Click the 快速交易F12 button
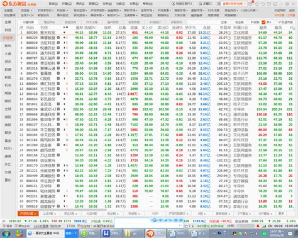Image resolution: width=298 pixels, height=238 pixels. tap(182, 4)
